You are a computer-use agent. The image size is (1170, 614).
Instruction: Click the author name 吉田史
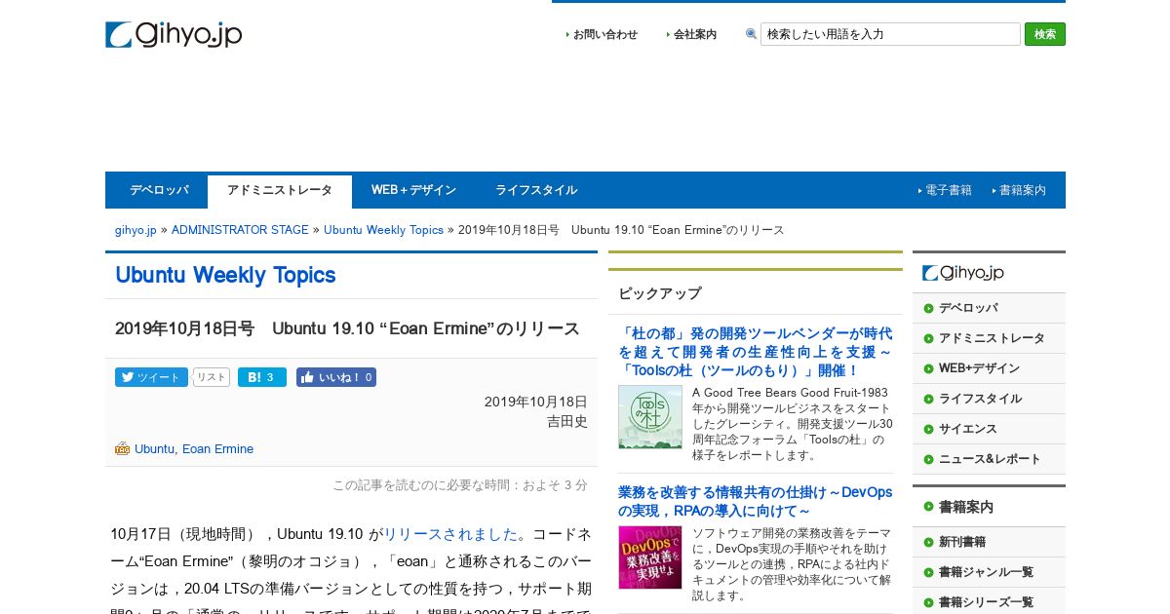click(x=566, y=421)
